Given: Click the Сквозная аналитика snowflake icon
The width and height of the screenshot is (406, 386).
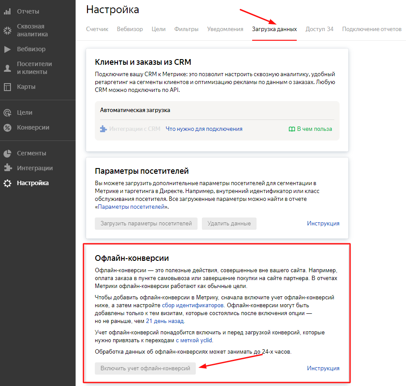Looking at the screenshot, I should click(7, 31).
